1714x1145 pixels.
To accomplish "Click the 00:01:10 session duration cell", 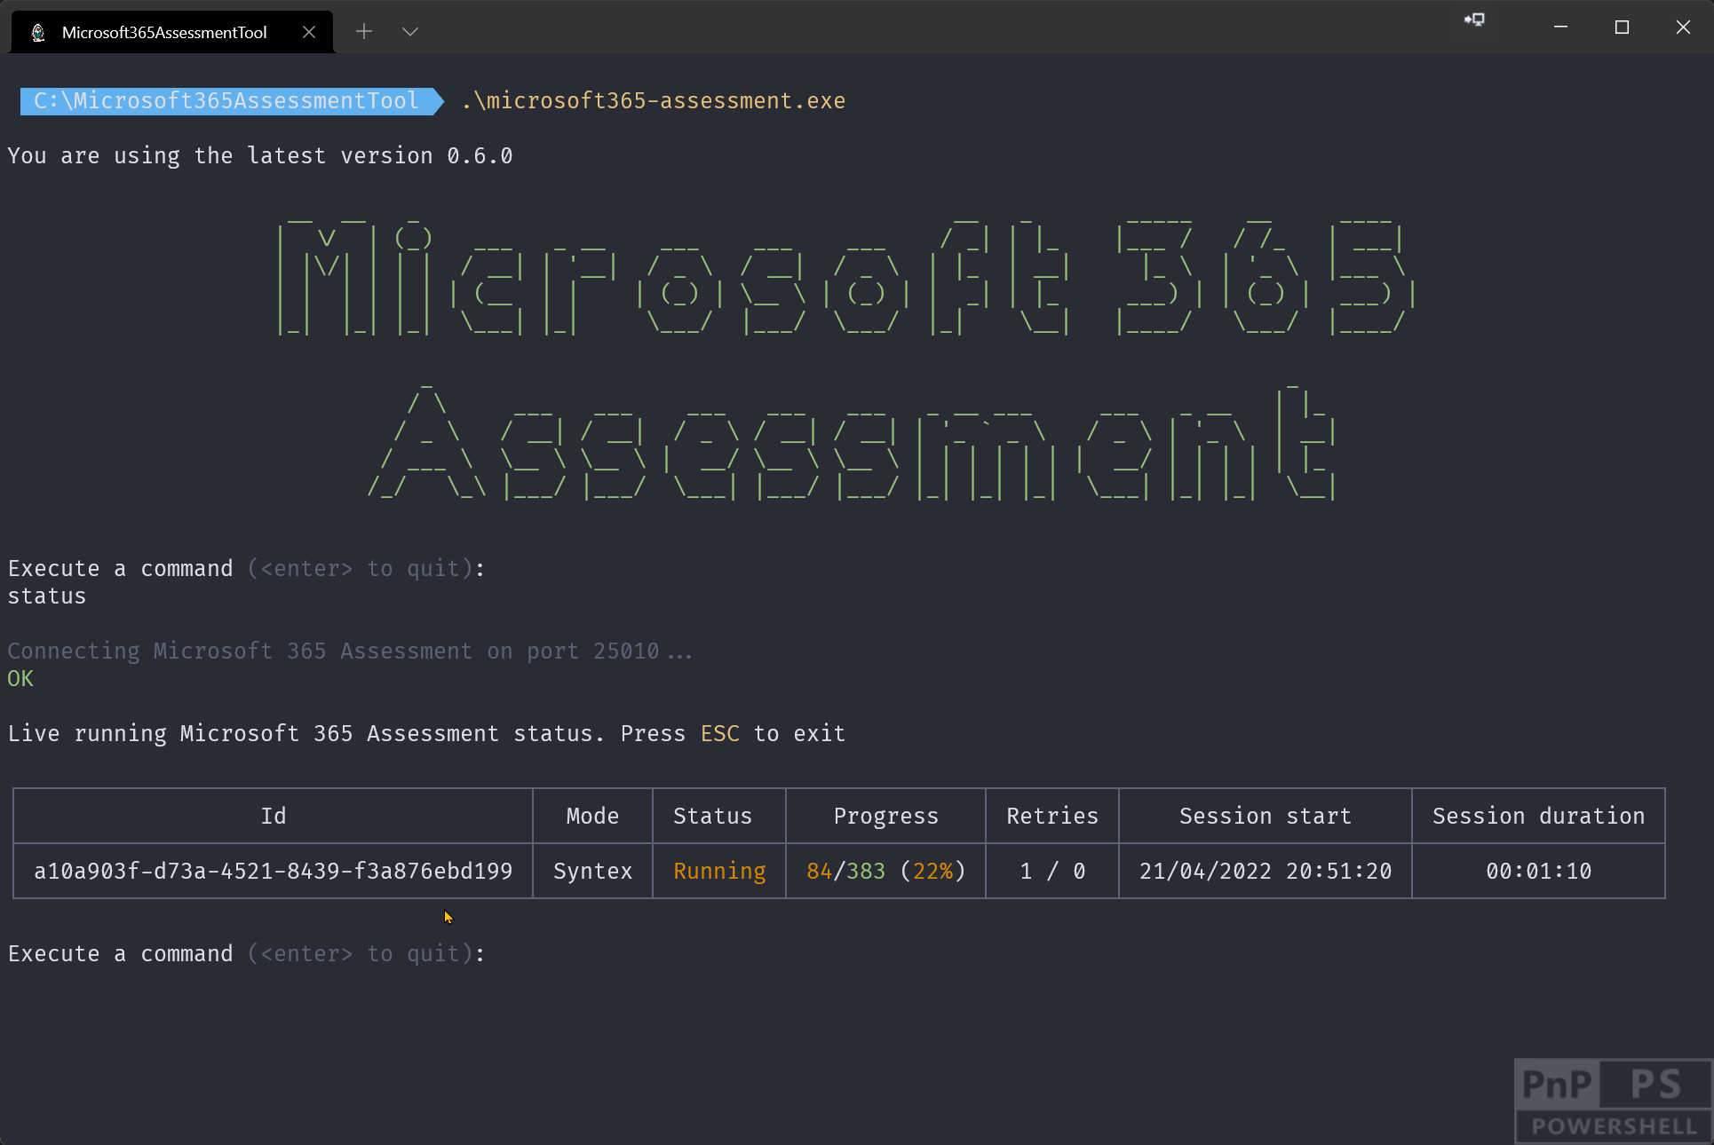I will point(1538,872).
